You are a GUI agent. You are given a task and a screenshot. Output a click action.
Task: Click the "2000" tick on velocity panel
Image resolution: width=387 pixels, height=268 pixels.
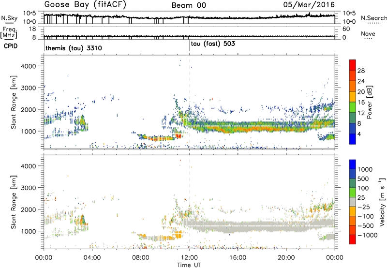coord(29,209)
